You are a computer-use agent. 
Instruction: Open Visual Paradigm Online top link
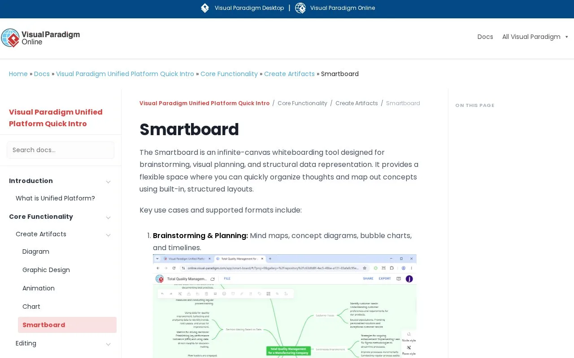click(343, 8)
